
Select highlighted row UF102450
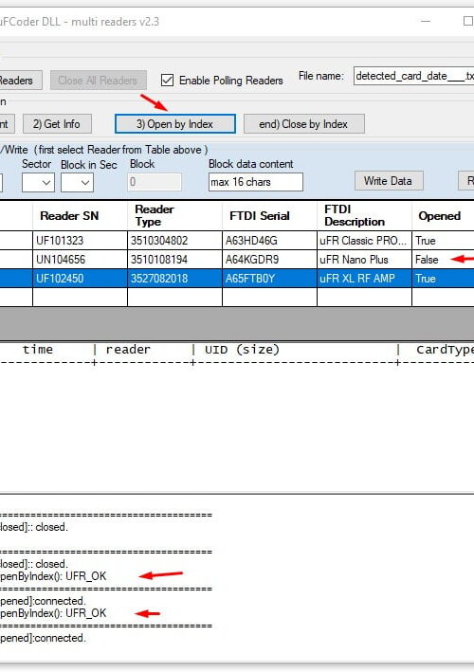[x=237, y=278]
